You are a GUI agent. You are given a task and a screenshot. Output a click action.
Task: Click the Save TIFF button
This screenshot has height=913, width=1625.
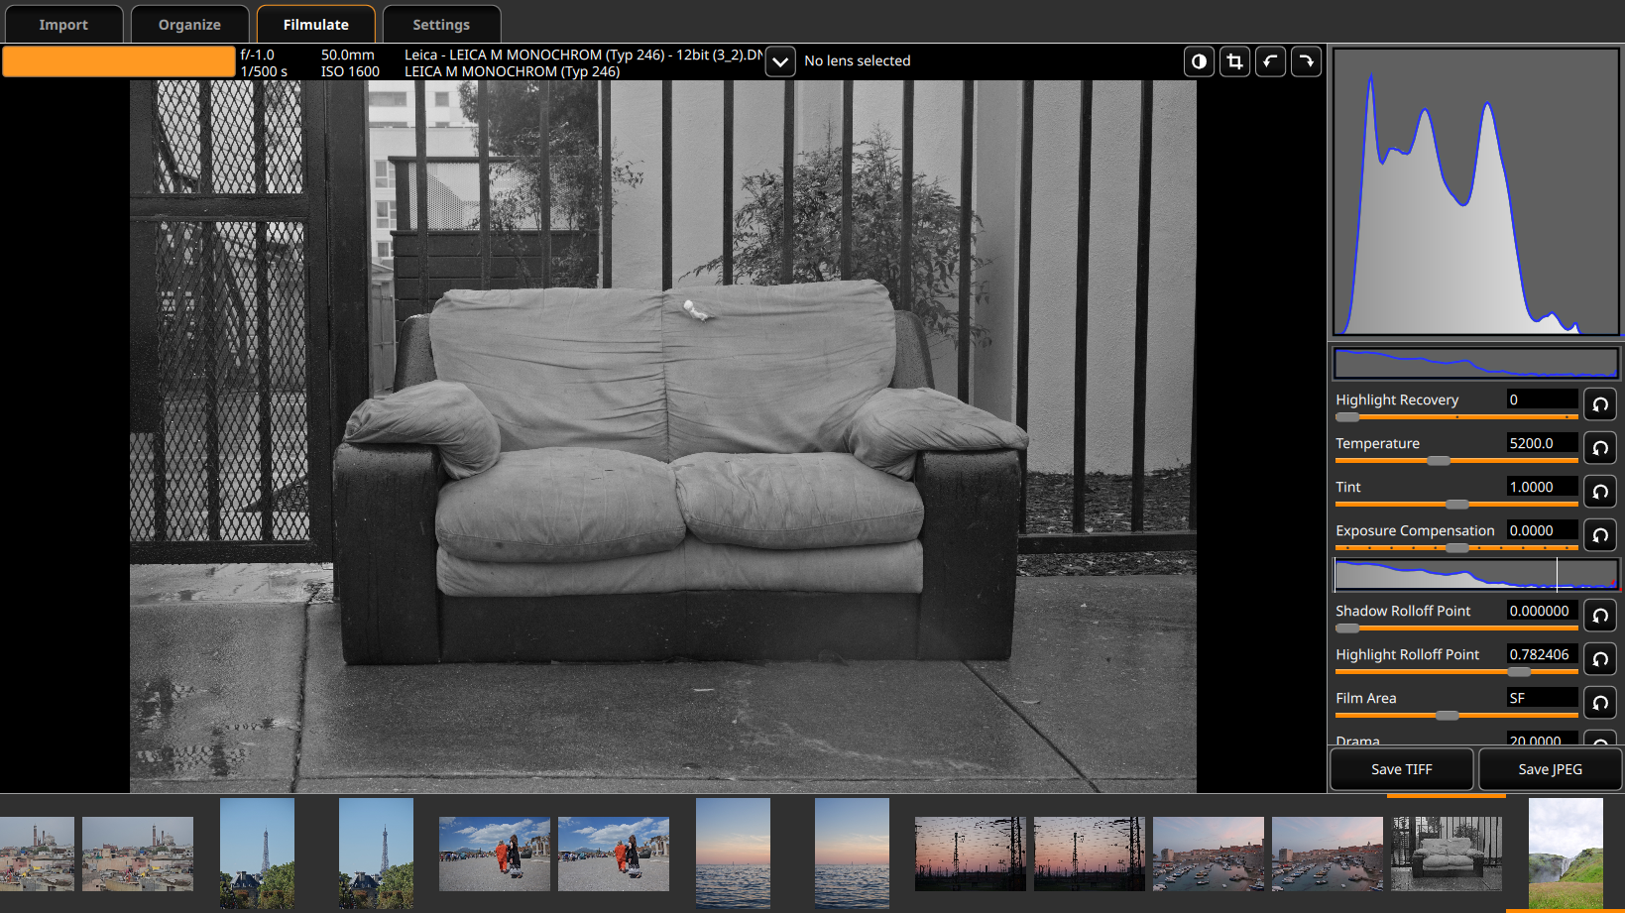1401,769
